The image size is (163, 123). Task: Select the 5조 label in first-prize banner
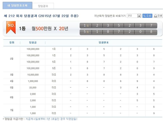pyautogui.click(x=86, y=32)
